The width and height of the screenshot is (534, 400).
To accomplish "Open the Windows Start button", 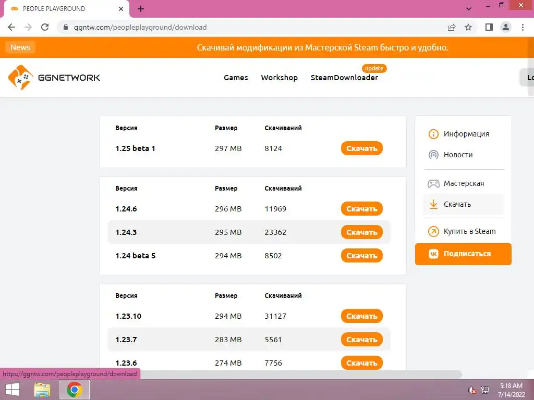I will (13, 390).
